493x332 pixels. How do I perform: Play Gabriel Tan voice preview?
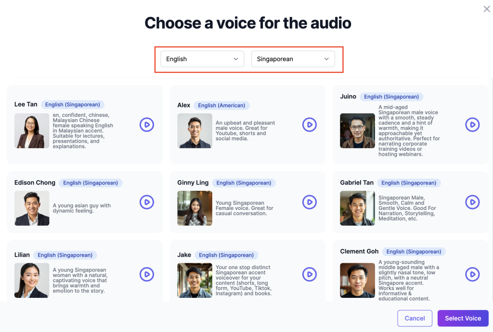point(472,202)
